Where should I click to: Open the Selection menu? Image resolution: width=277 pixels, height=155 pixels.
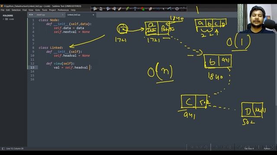[x=16, y=10]
